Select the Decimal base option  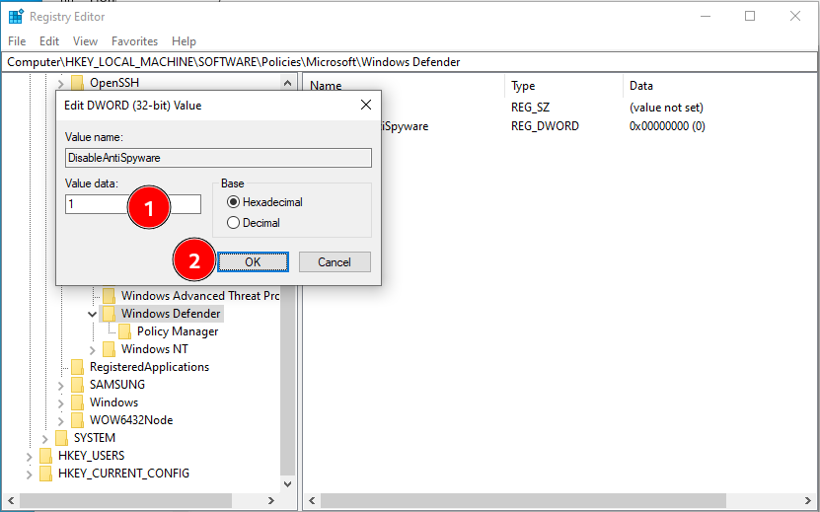(x=234, y=223)
